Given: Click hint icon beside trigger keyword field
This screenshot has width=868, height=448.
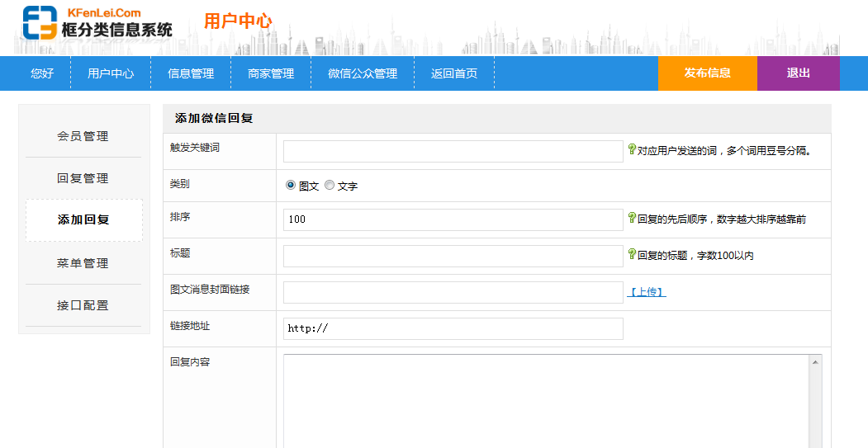Looking at the screenshot, I should 632,149.
